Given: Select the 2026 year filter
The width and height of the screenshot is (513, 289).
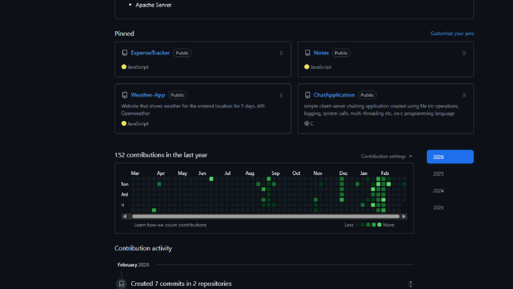Looking at the screenshot, I should (x=450, y=157).
